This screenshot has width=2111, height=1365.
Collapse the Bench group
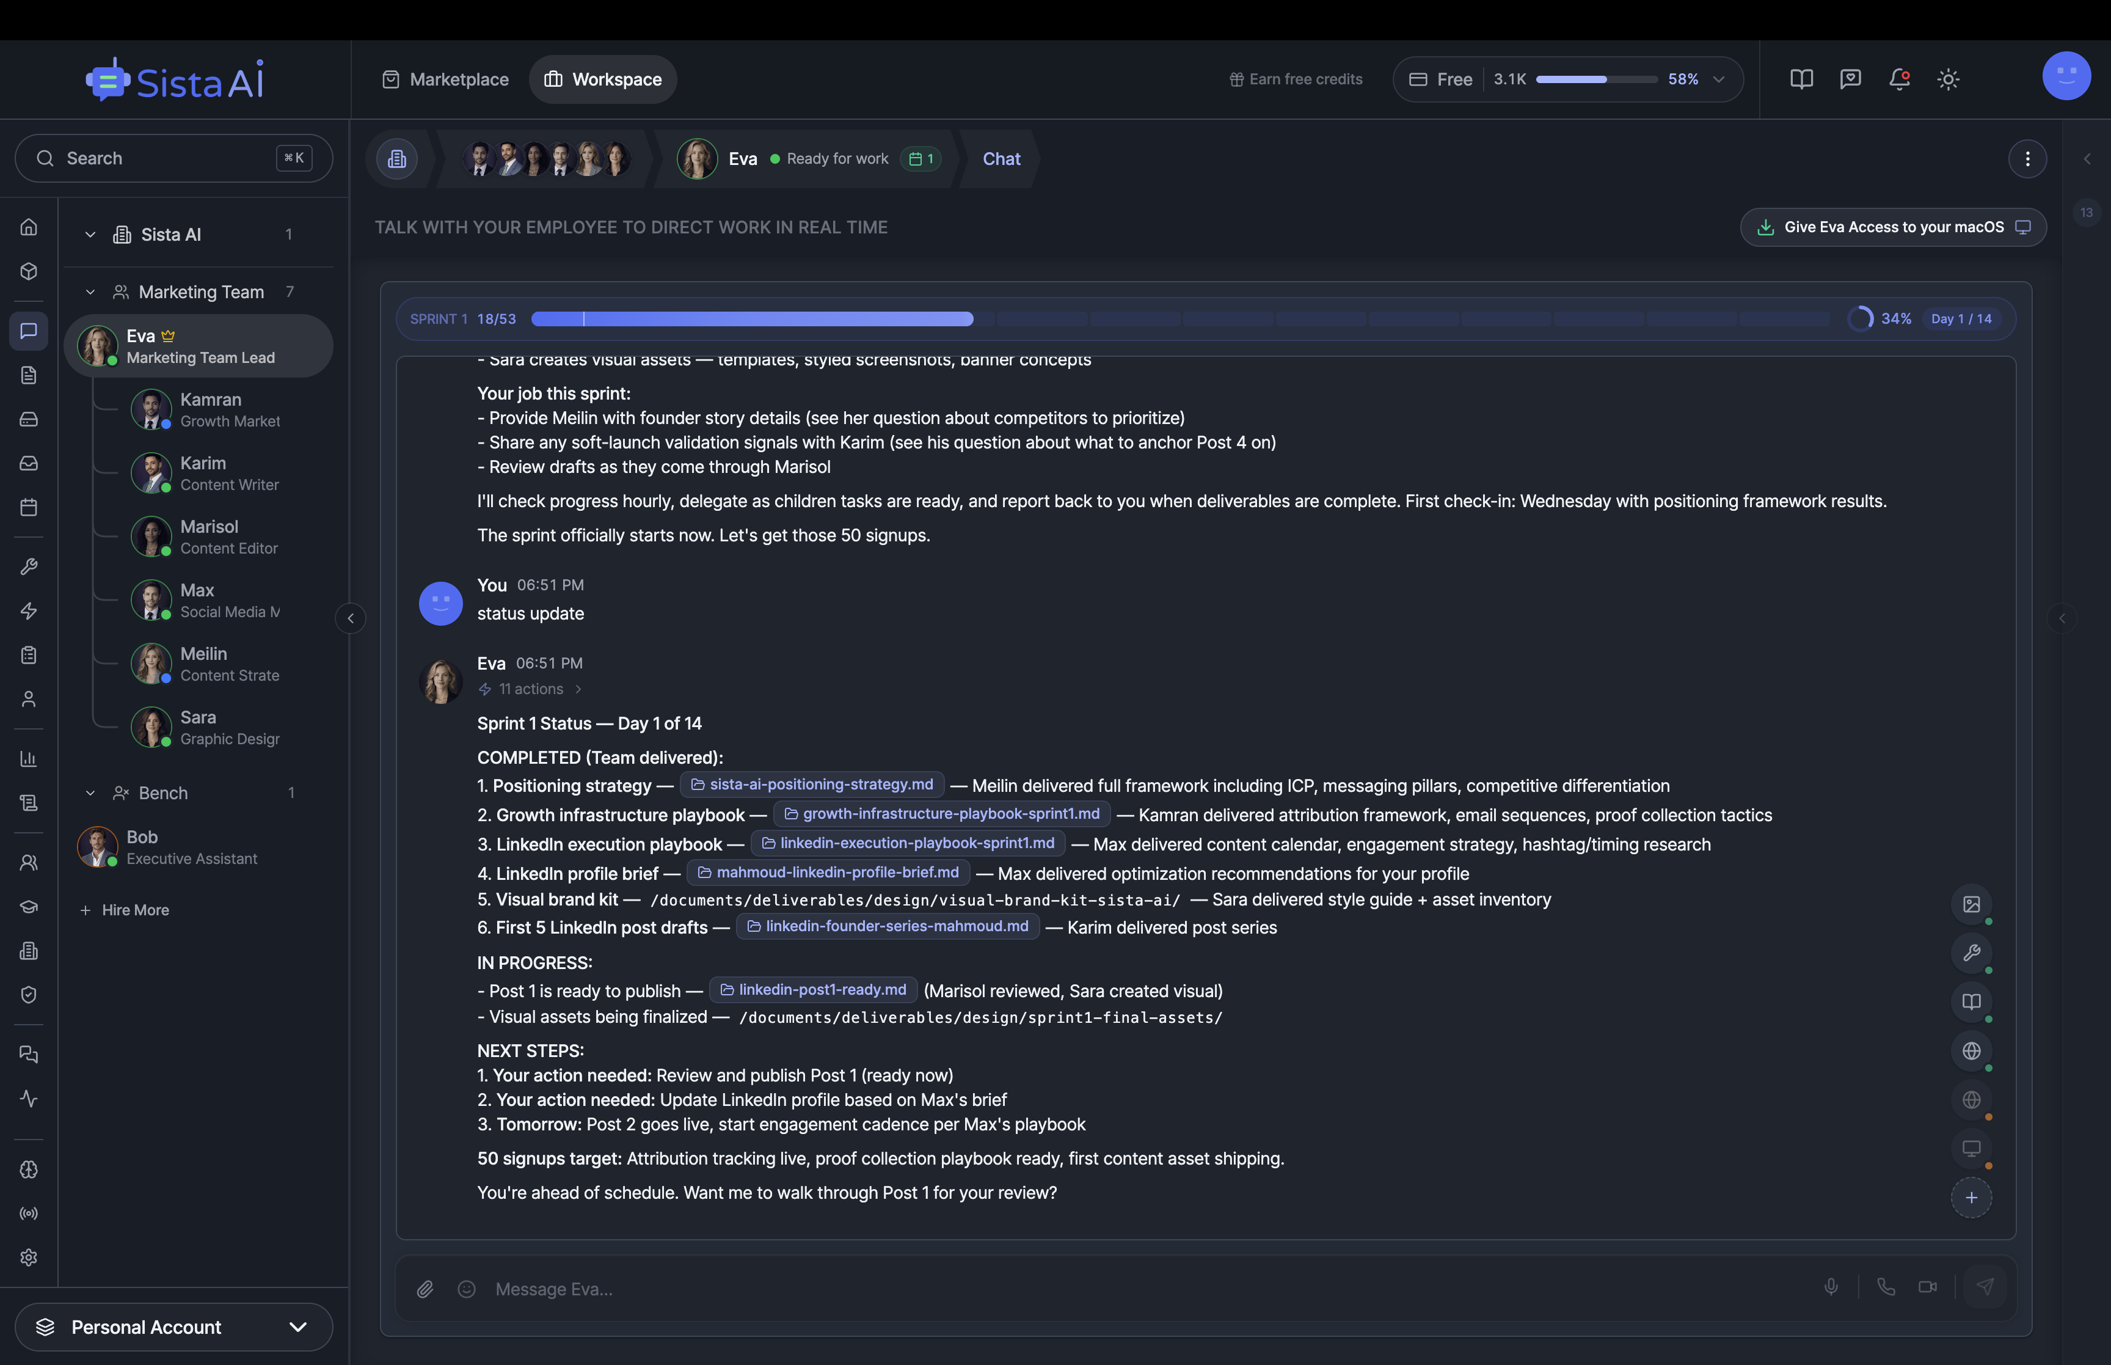click(x=90, y=793)
